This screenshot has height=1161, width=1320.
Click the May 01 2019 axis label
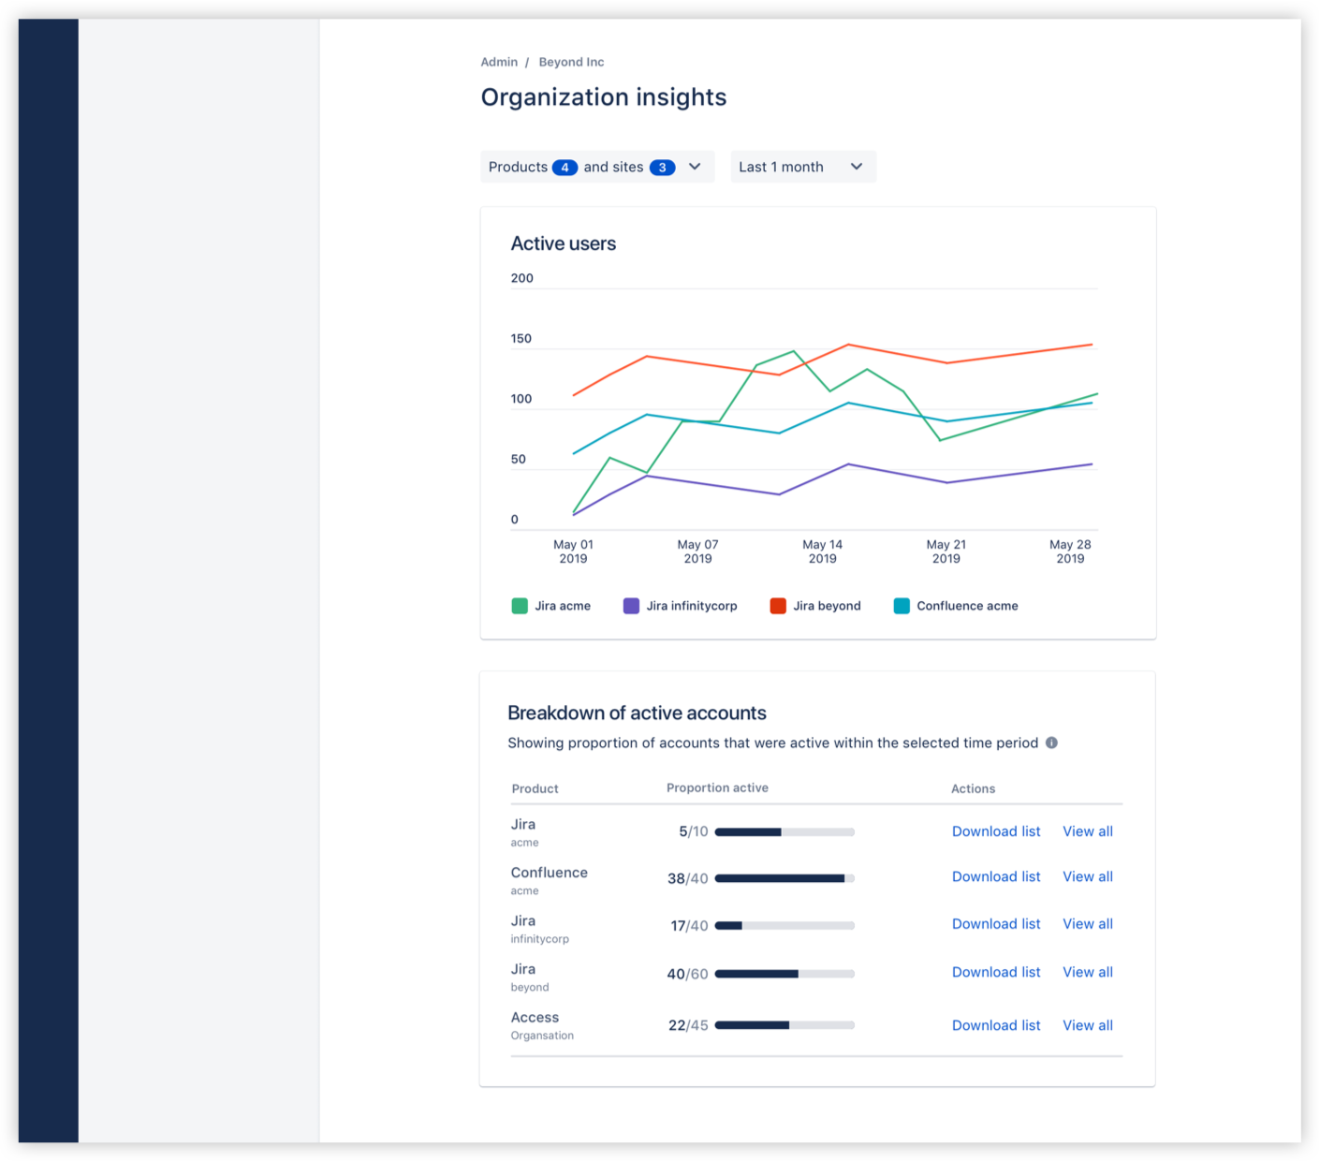coord(573,551)
